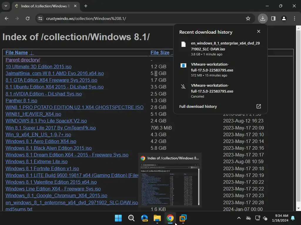Click the browser forward arrow
Screen dimensions: 301x225
pyautogui.click(x=17, y=18)
